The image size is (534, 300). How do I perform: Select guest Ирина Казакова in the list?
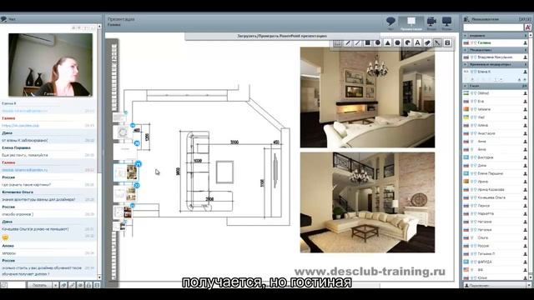click(x=496, y=189)
